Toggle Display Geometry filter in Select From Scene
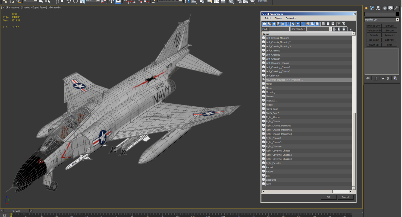 264,24
